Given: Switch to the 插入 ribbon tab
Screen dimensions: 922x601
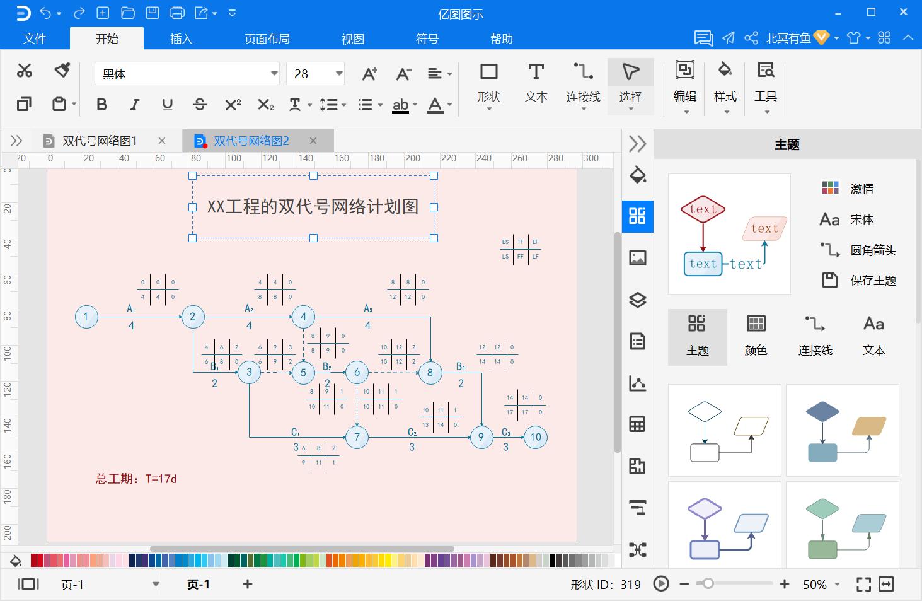Looking at the screenshot, I should click(181, 38).
